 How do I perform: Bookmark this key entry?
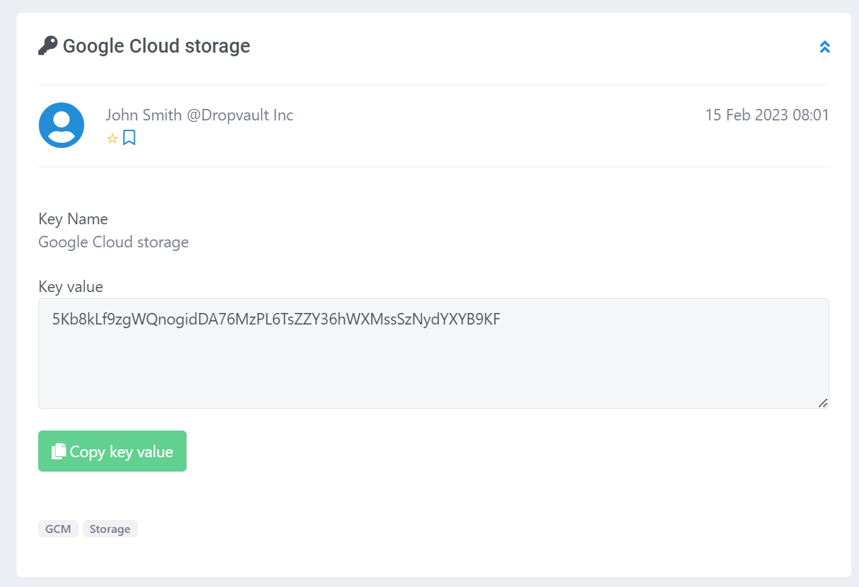tap(129, 138)
